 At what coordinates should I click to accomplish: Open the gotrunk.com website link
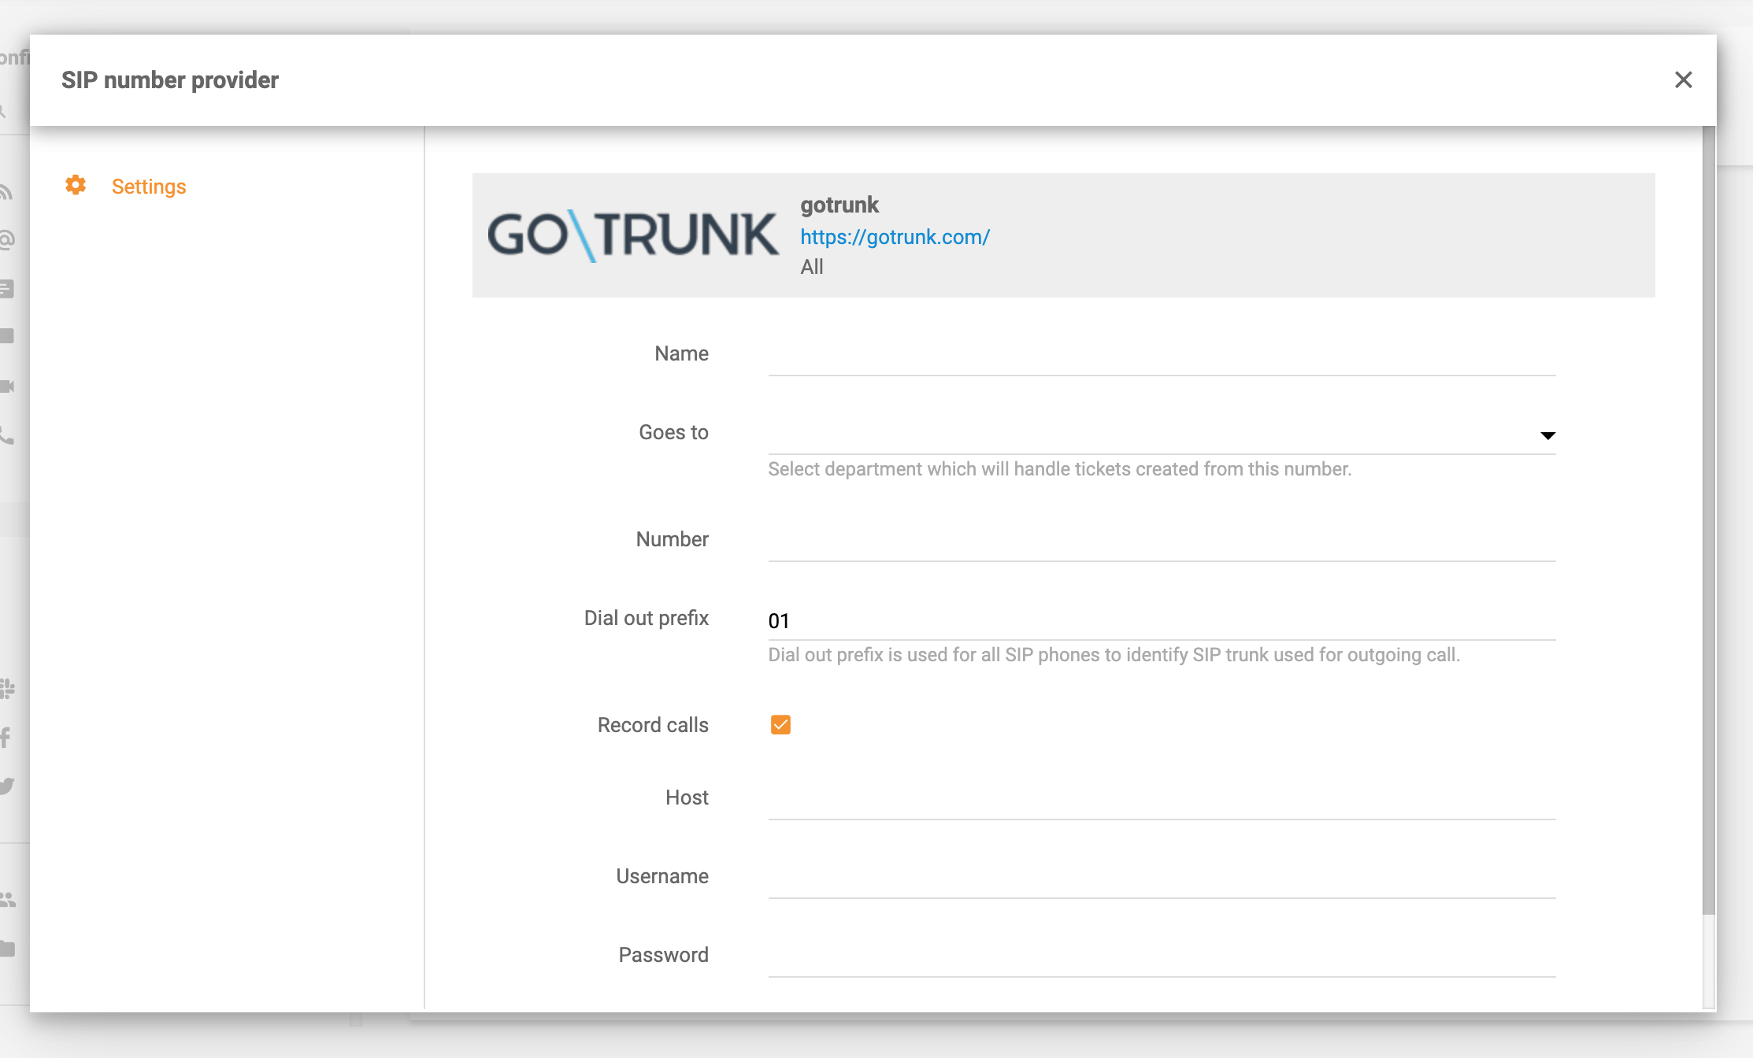pyautogui.click(x=895, y=236)
